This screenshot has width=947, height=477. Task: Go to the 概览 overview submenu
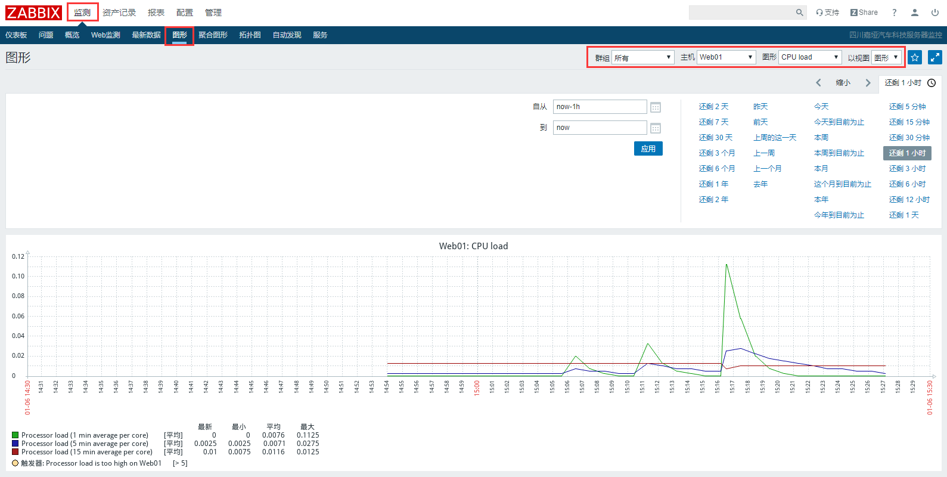72,35
